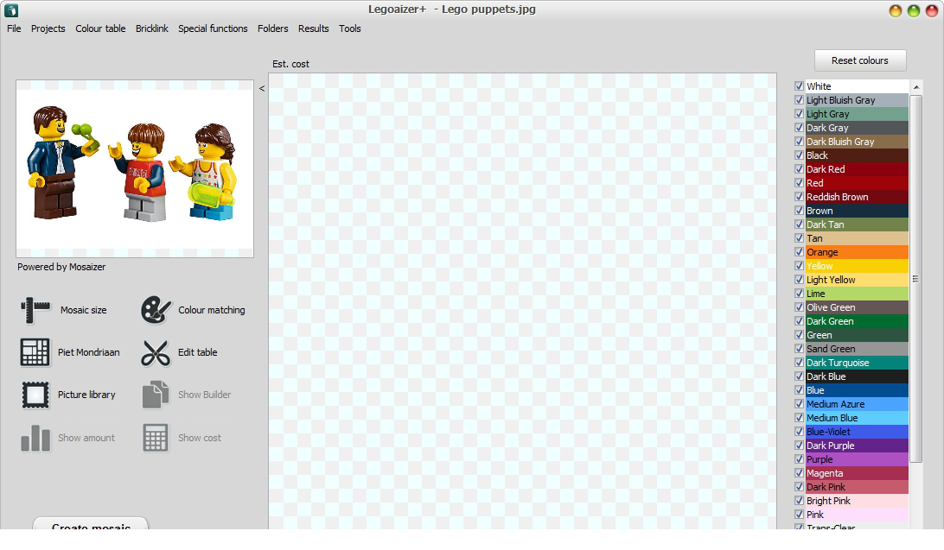
Task: Click the Edit table scissors icon
Action: coord(156,352)
